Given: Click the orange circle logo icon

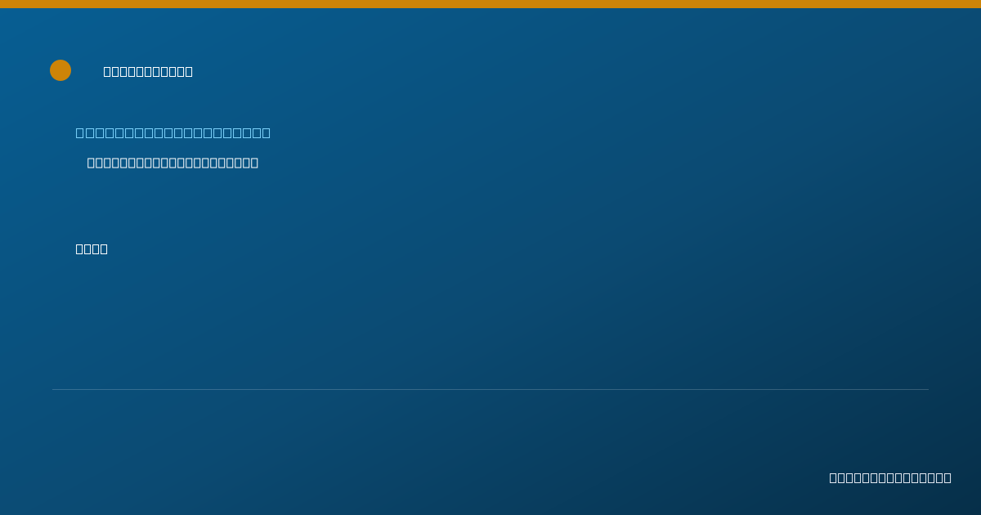Looking at the screenshot, I should 60,70.
